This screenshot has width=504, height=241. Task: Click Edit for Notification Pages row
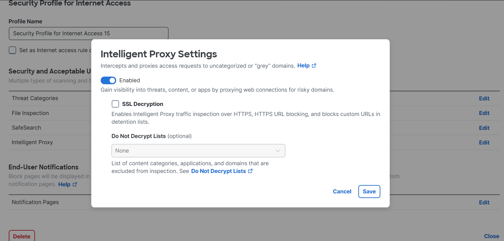tap(484, 202)
